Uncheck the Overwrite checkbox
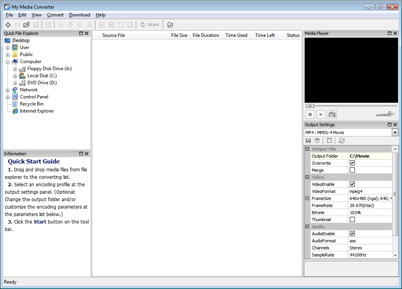Screen dimensions: 402x289 352,163
